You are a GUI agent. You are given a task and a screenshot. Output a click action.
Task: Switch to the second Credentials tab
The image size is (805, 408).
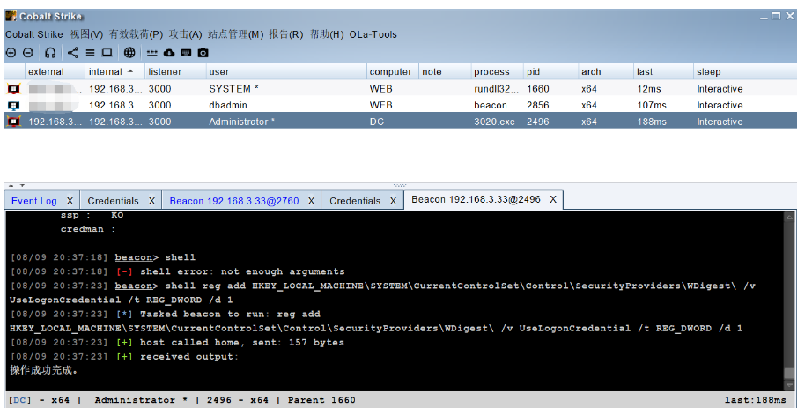pos(355,201)
